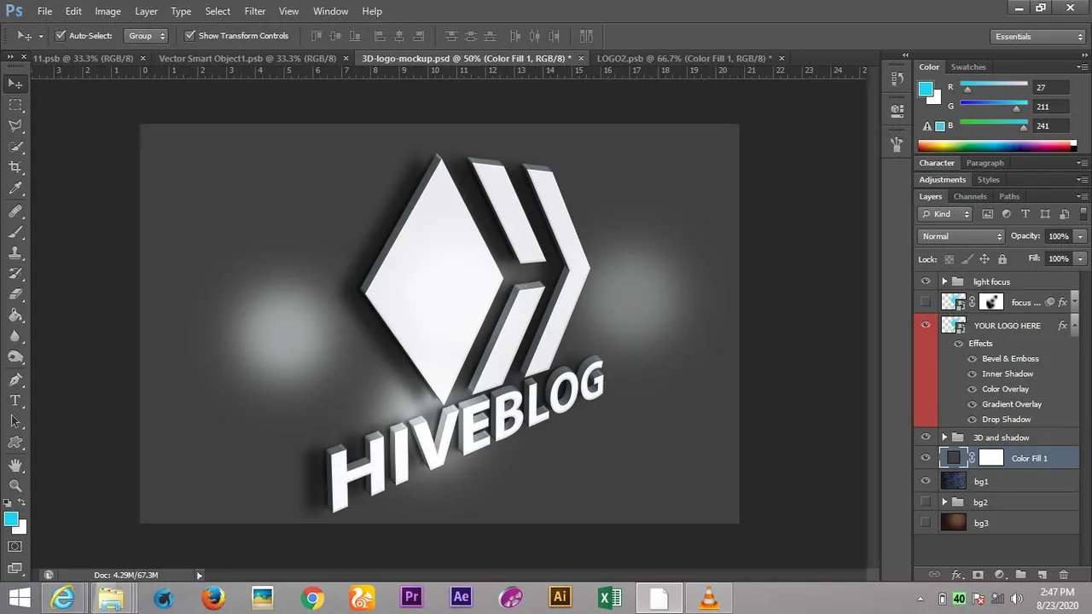The image size is (1092, 614).
Task: Select the Rectangular Marquee tool
Action: (x=15, y=104)
